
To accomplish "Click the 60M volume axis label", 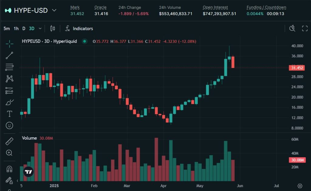I will (295, 139).
